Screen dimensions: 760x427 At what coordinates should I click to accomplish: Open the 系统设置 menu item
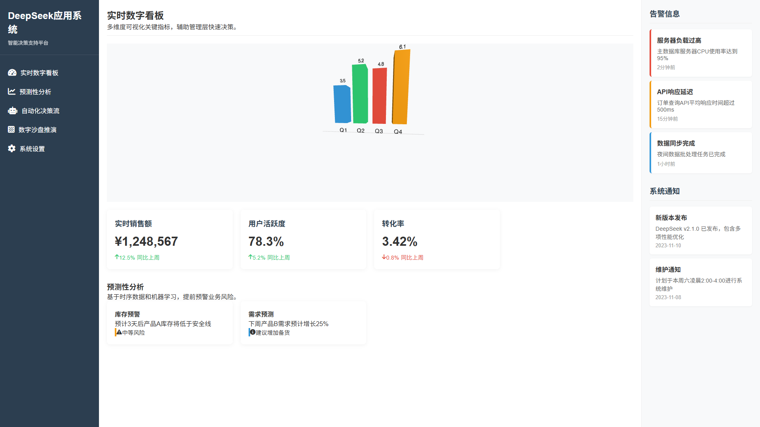pos(32,149)
